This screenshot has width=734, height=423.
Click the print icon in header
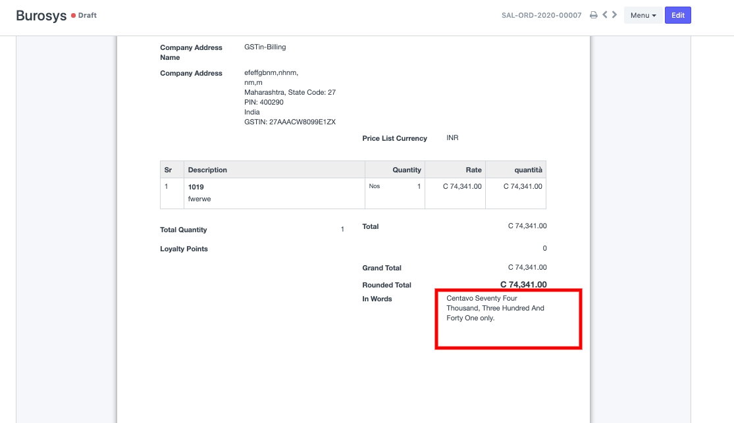pos(593,15)
